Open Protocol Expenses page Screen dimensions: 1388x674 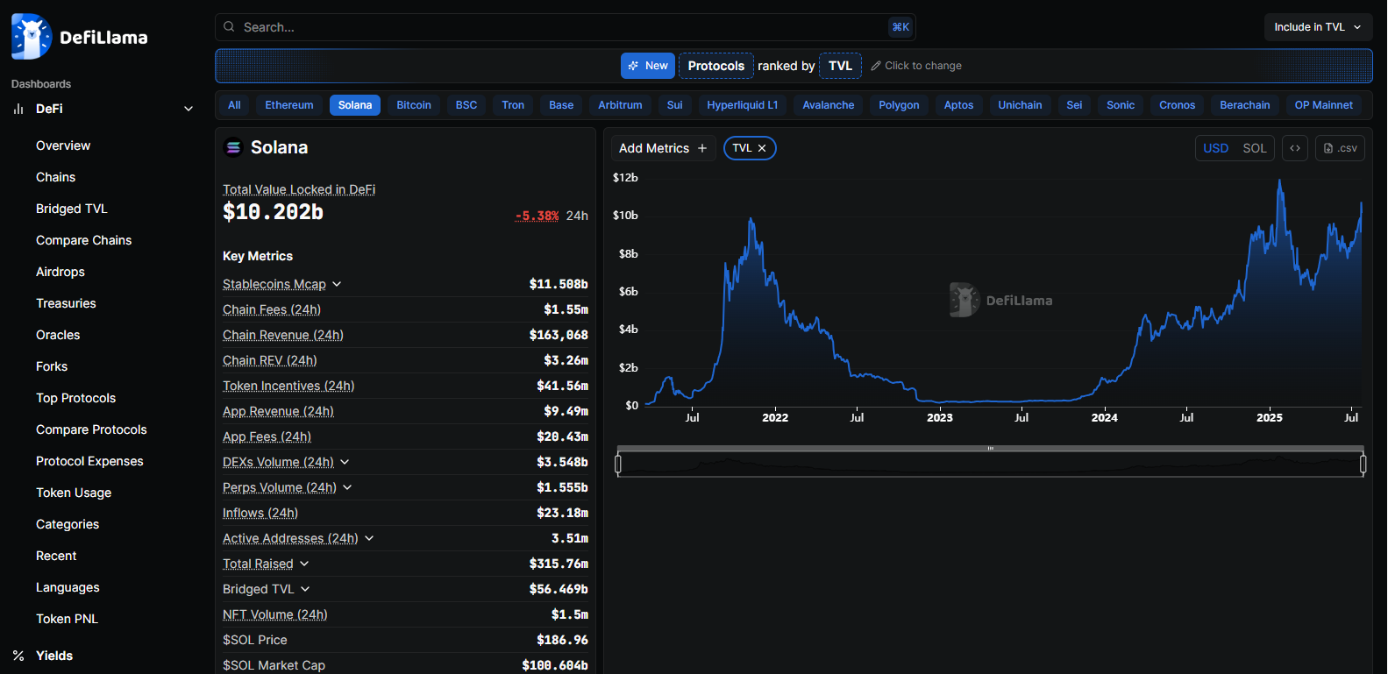point(89,461)
